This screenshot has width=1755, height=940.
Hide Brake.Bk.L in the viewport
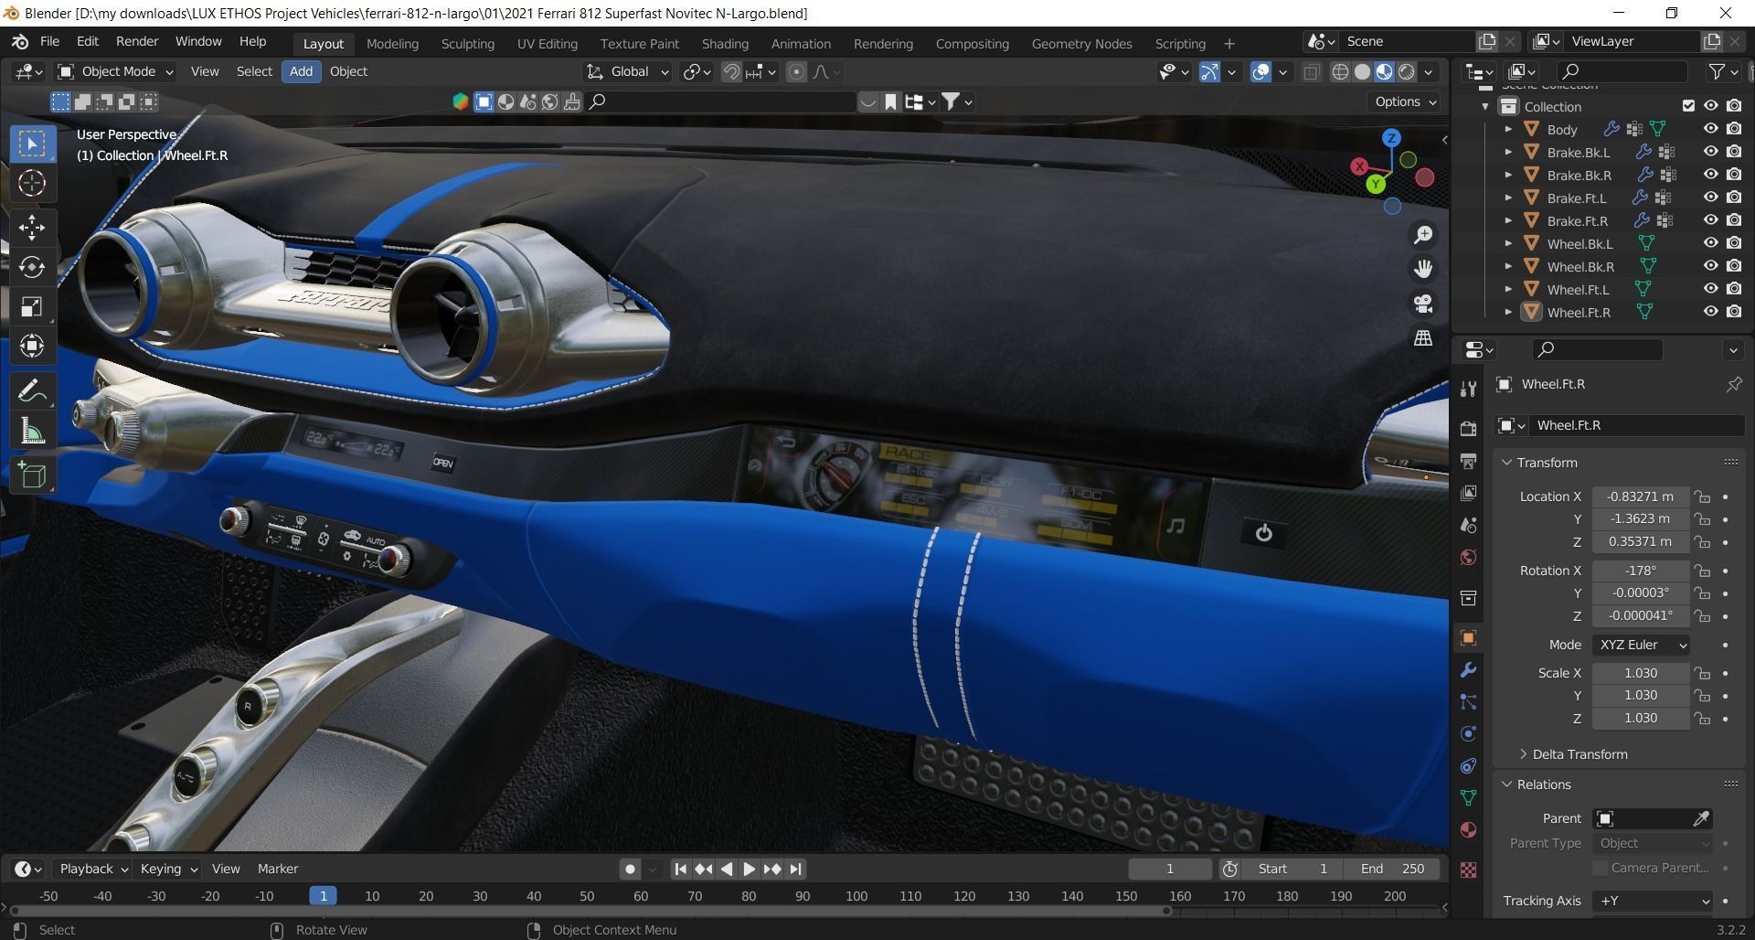click(1710, 152)
